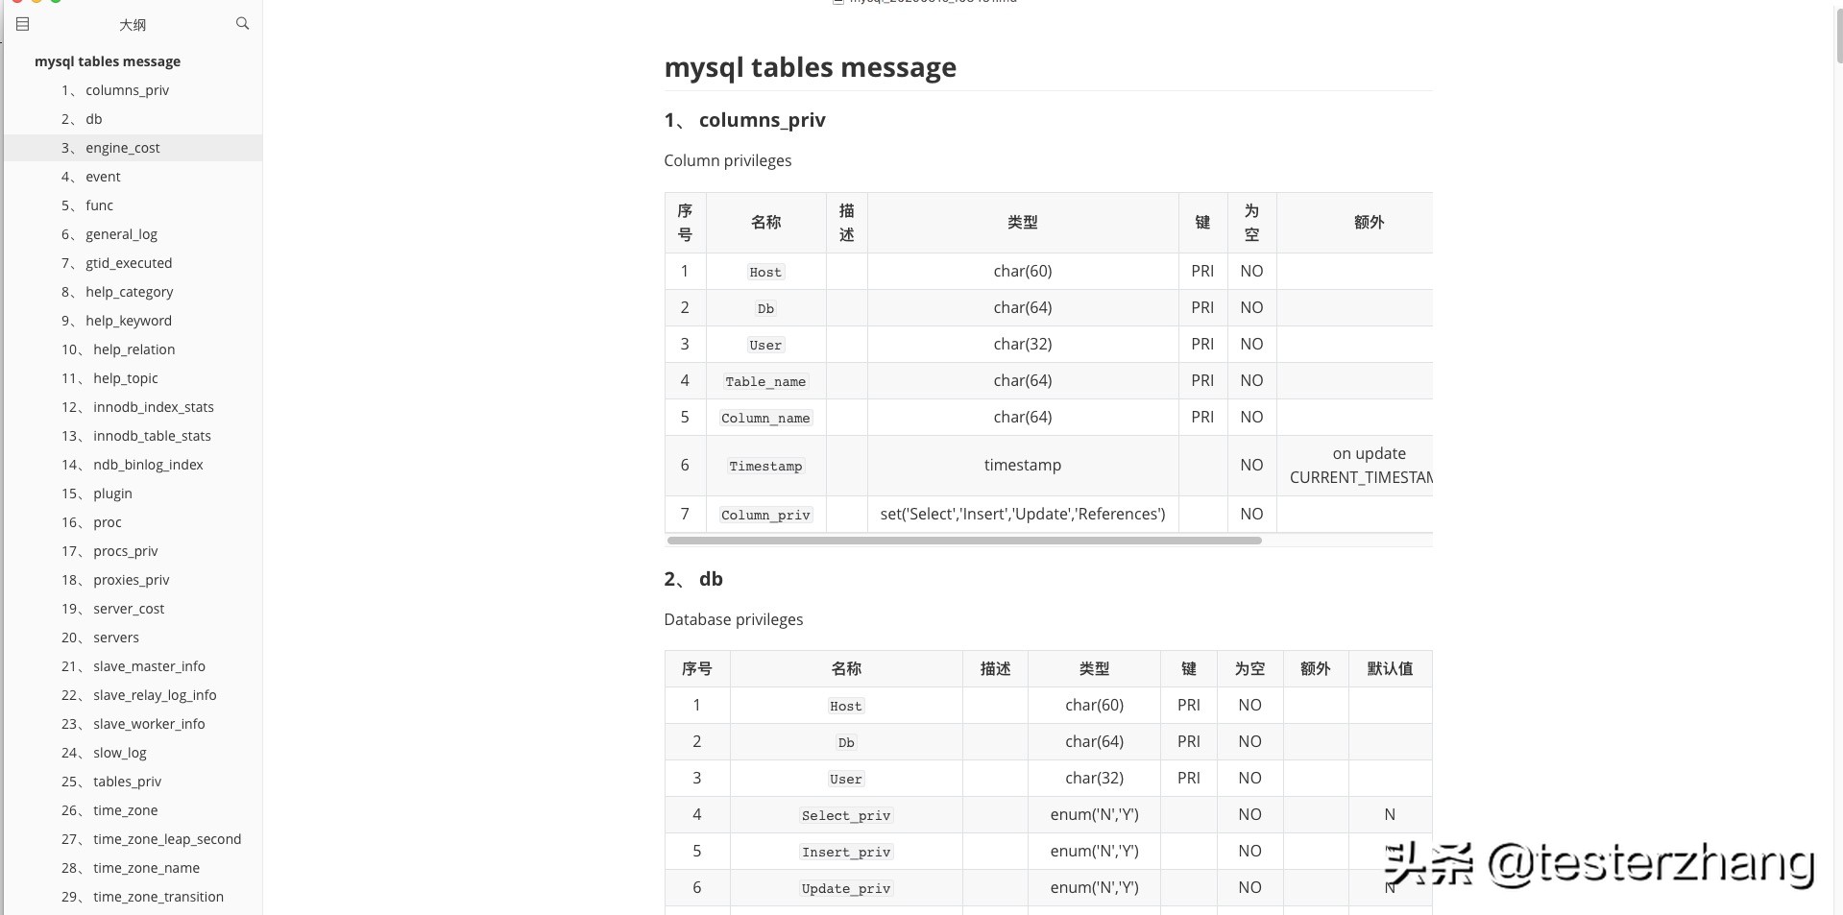Jump to outline item 15、plugin

97,494
